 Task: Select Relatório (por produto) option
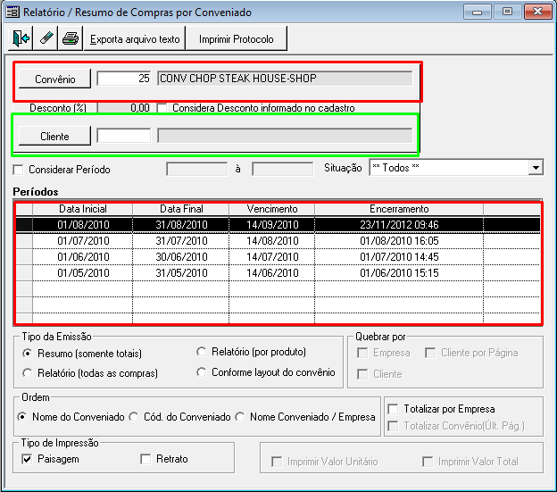[x=201, y=352]
